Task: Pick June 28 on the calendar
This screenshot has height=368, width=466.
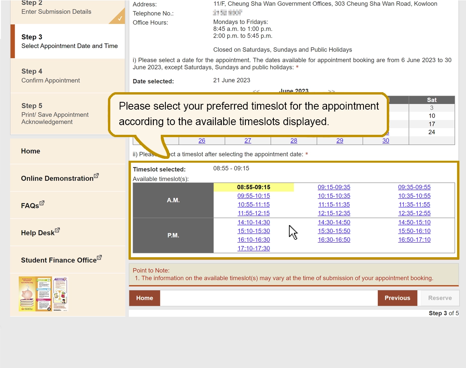Action: pyautogui.click(x=294, y=141)
